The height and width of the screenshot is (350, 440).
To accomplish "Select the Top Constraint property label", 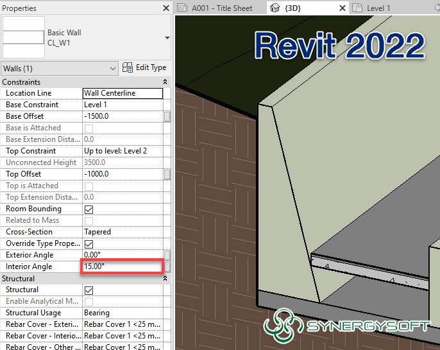I will 31,151.
